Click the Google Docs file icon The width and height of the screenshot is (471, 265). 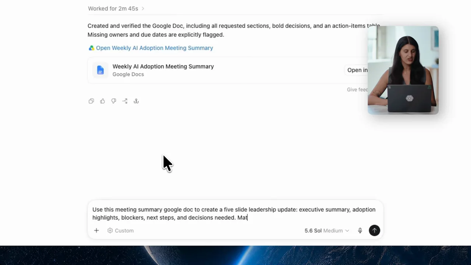[100, 70]
